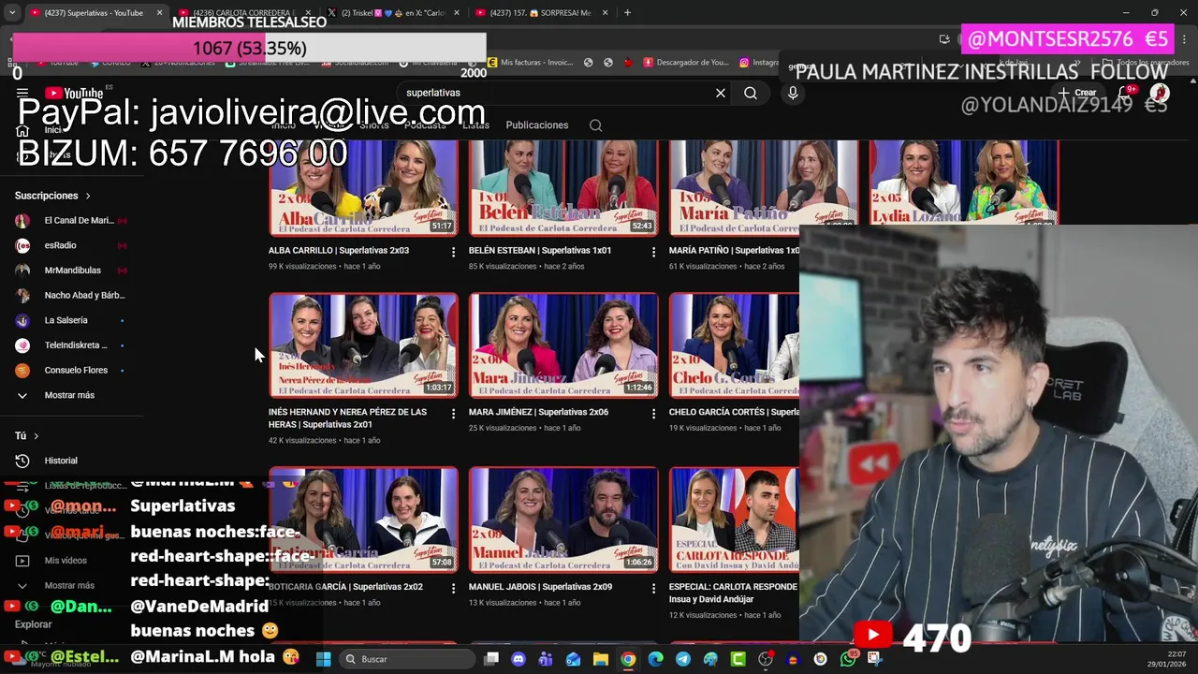Clear the search box with the X icon
1198x674 pixels.
[721, 93]
